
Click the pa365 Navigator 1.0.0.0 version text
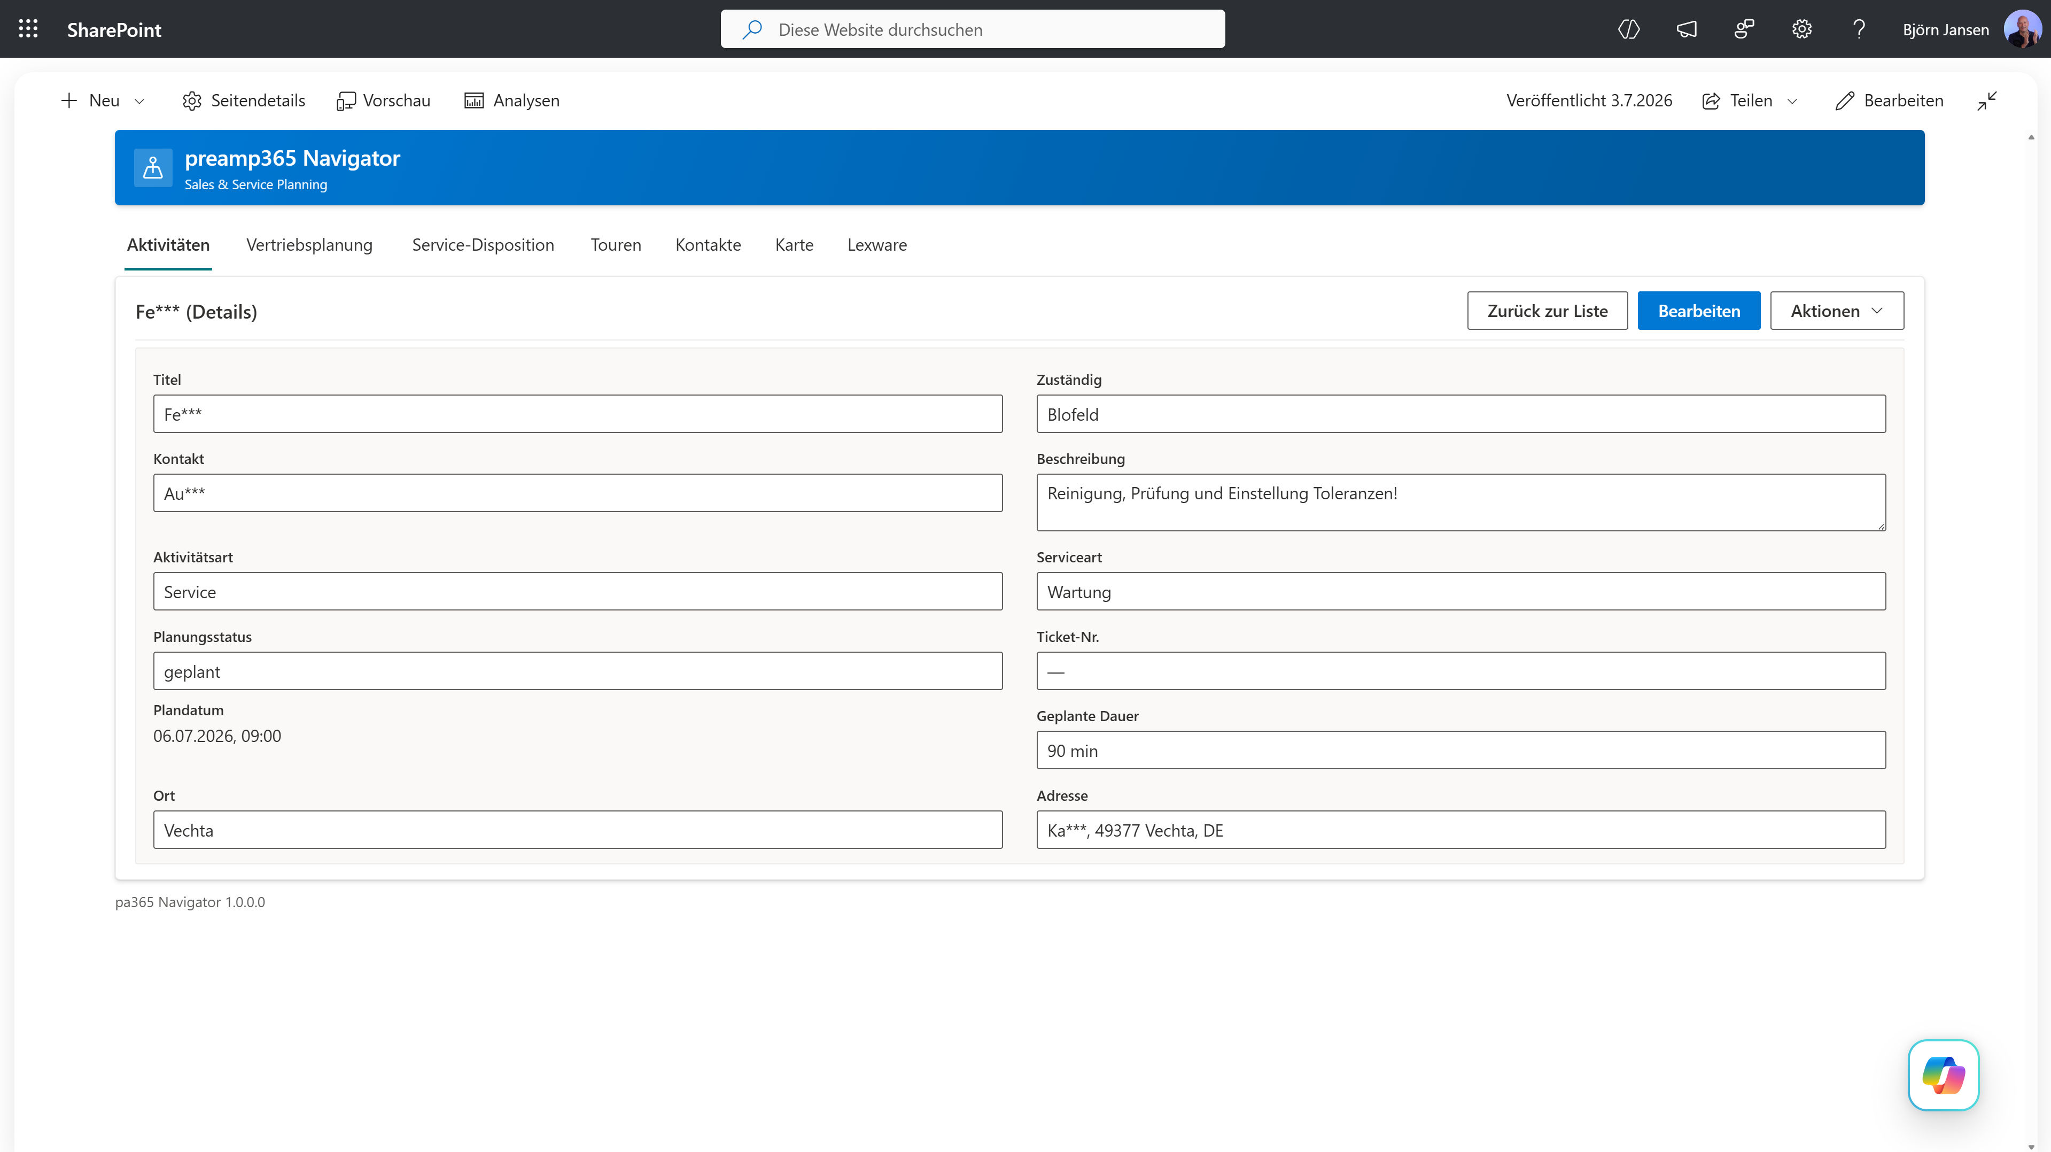point(190,902)
